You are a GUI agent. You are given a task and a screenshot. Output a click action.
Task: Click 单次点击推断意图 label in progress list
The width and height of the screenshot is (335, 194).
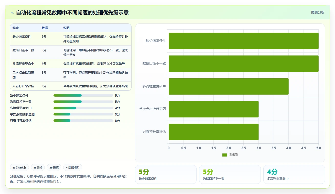(22, 114)
